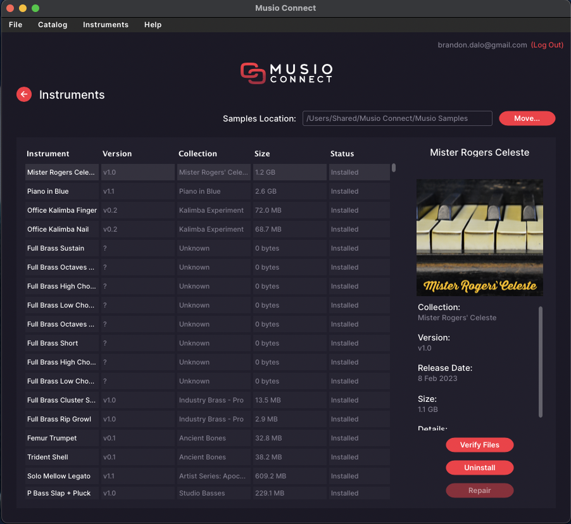
Task: Click the 8 Feb 2023 release date
Action: (437, 378)
